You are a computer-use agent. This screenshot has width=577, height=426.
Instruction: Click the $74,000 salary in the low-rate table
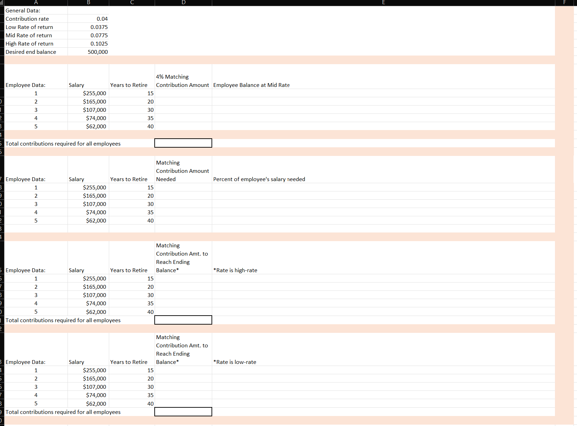(x=88, y=395)
